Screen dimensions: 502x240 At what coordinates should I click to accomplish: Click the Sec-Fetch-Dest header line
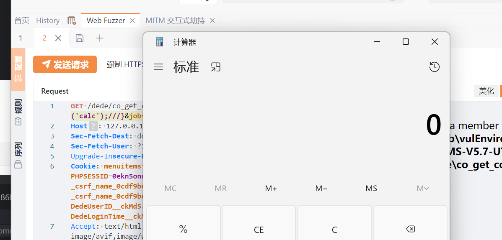(106, 136)
